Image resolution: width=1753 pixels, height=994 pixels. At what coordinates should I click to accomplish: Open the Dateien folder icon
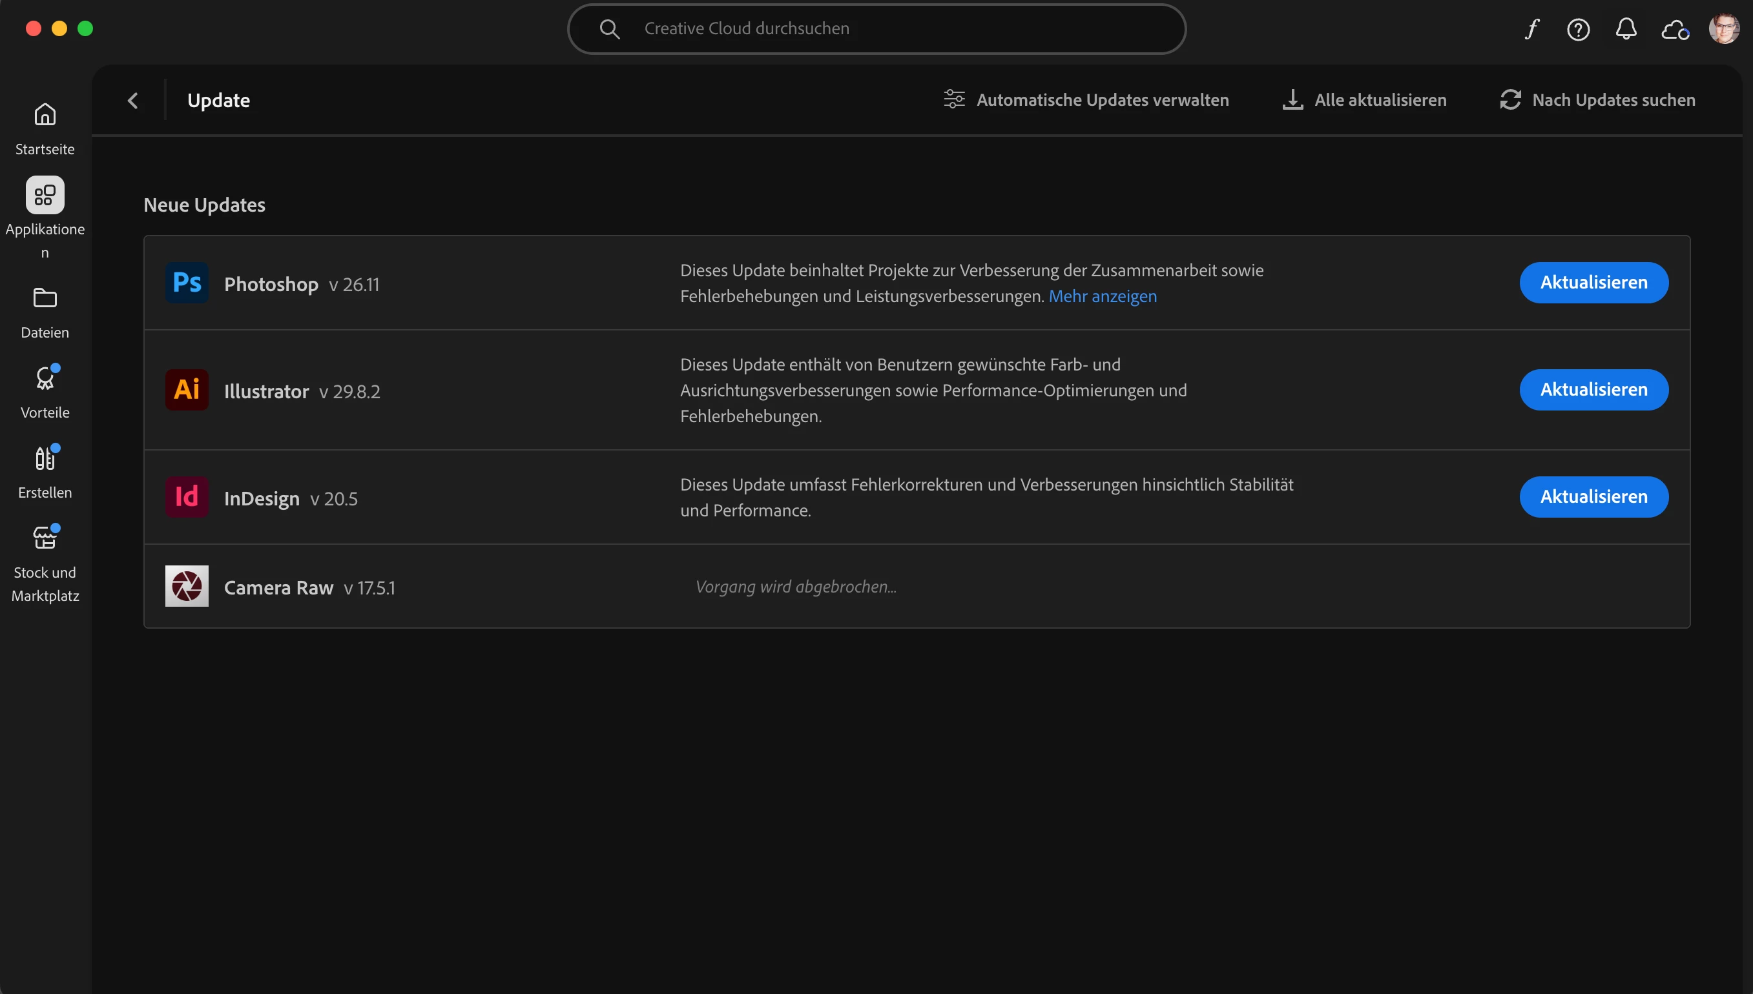tap(45, 298)
